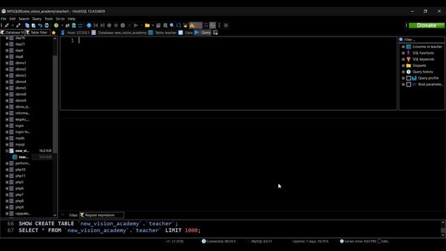Screen dimensions: 446x251
Task: Click the star favorites icon
Action: pyautogui.click(x=54, y=33)
